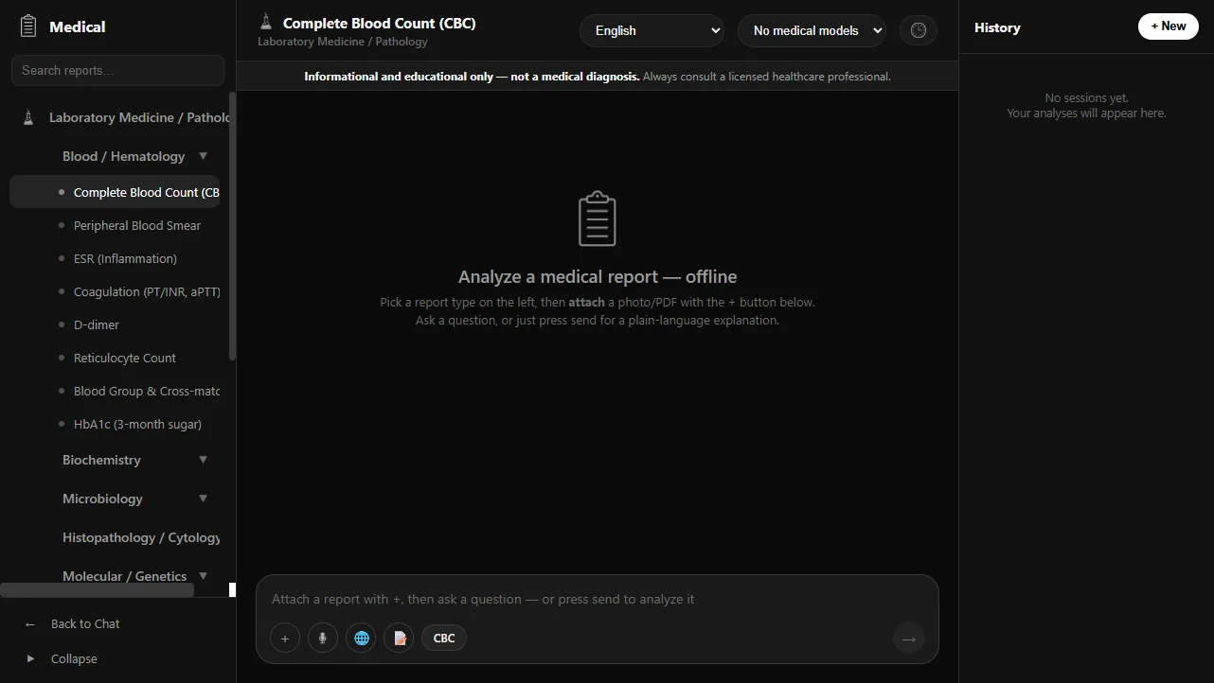Go Back to Chat
This screenshot has width=1214, height=683.
(x=85, y=624)
